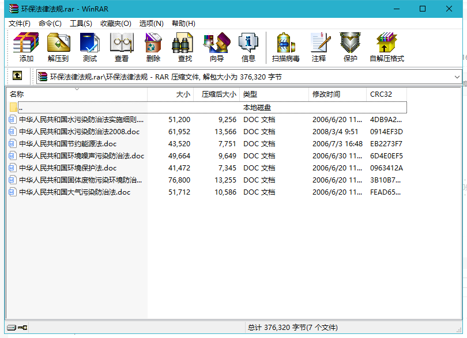Click the parent folder icon beside the .. entry
467x338 pixels.
pos(13,107)
